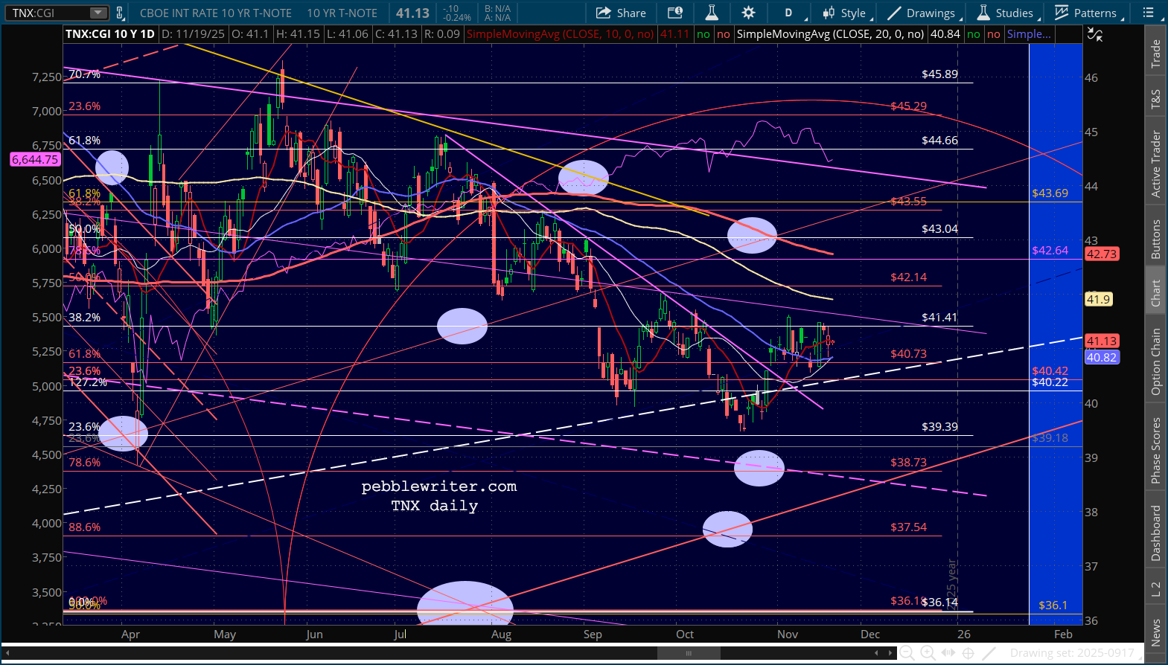Click the -.10 net change value
This screenshot has width=1168, height=665.
(x=451, y=9)
